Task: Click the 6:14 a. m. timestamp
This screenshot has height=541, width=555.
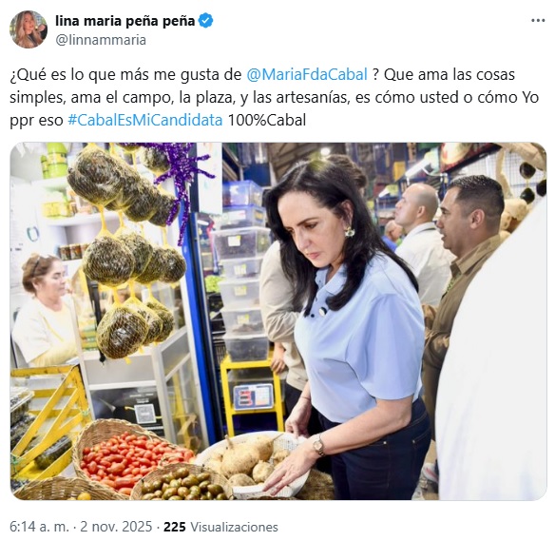Action: tap(39, 527)
